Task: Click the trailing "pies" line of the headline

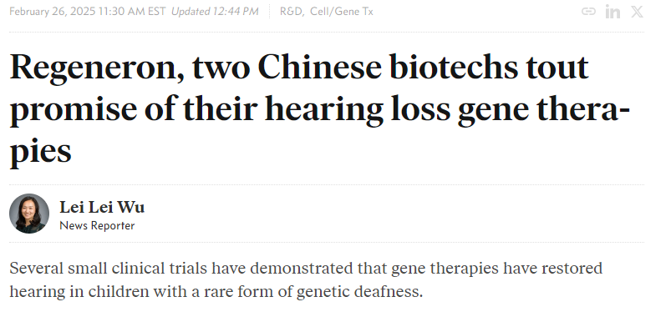Action: point(41,153)
